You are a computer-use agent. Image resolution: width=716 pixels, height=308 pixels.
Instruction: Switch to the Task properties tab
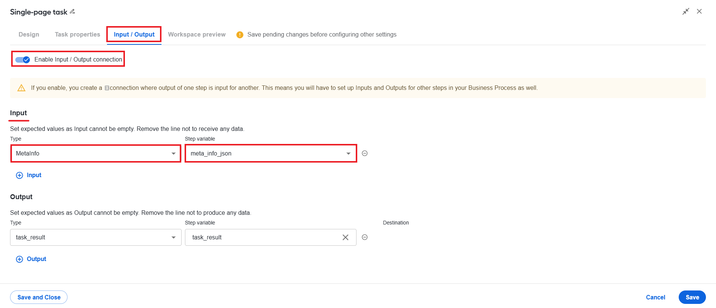click(x=78, y=34)
